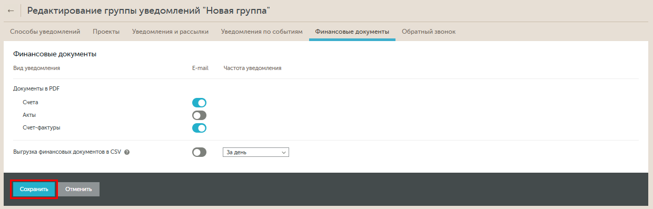The image size is (653, 209).
Task: Open Уведомления по событиям tab
Action: point(262,32)
